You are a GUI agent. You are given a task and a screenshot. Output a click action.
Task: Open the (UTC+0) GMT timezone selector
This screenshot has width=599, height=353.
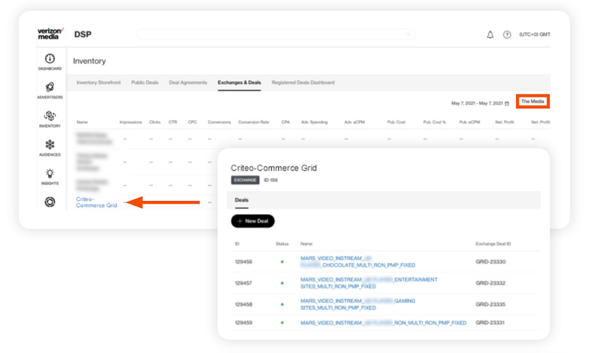click(534, 35)
